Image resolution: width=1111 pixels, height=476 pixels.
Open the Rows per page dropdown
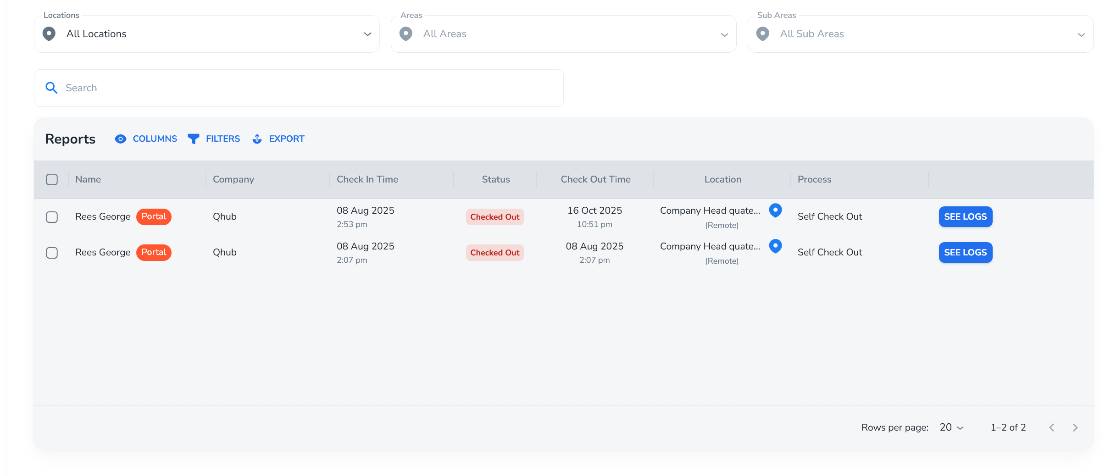coord(952,427)
